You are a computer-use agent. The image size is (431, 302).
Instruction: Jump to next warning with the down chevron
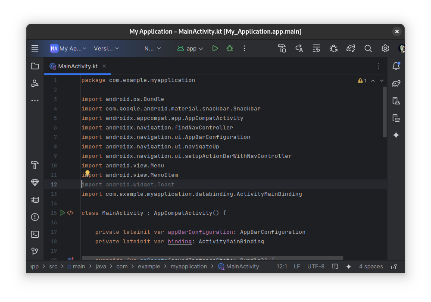pos(381,80)
